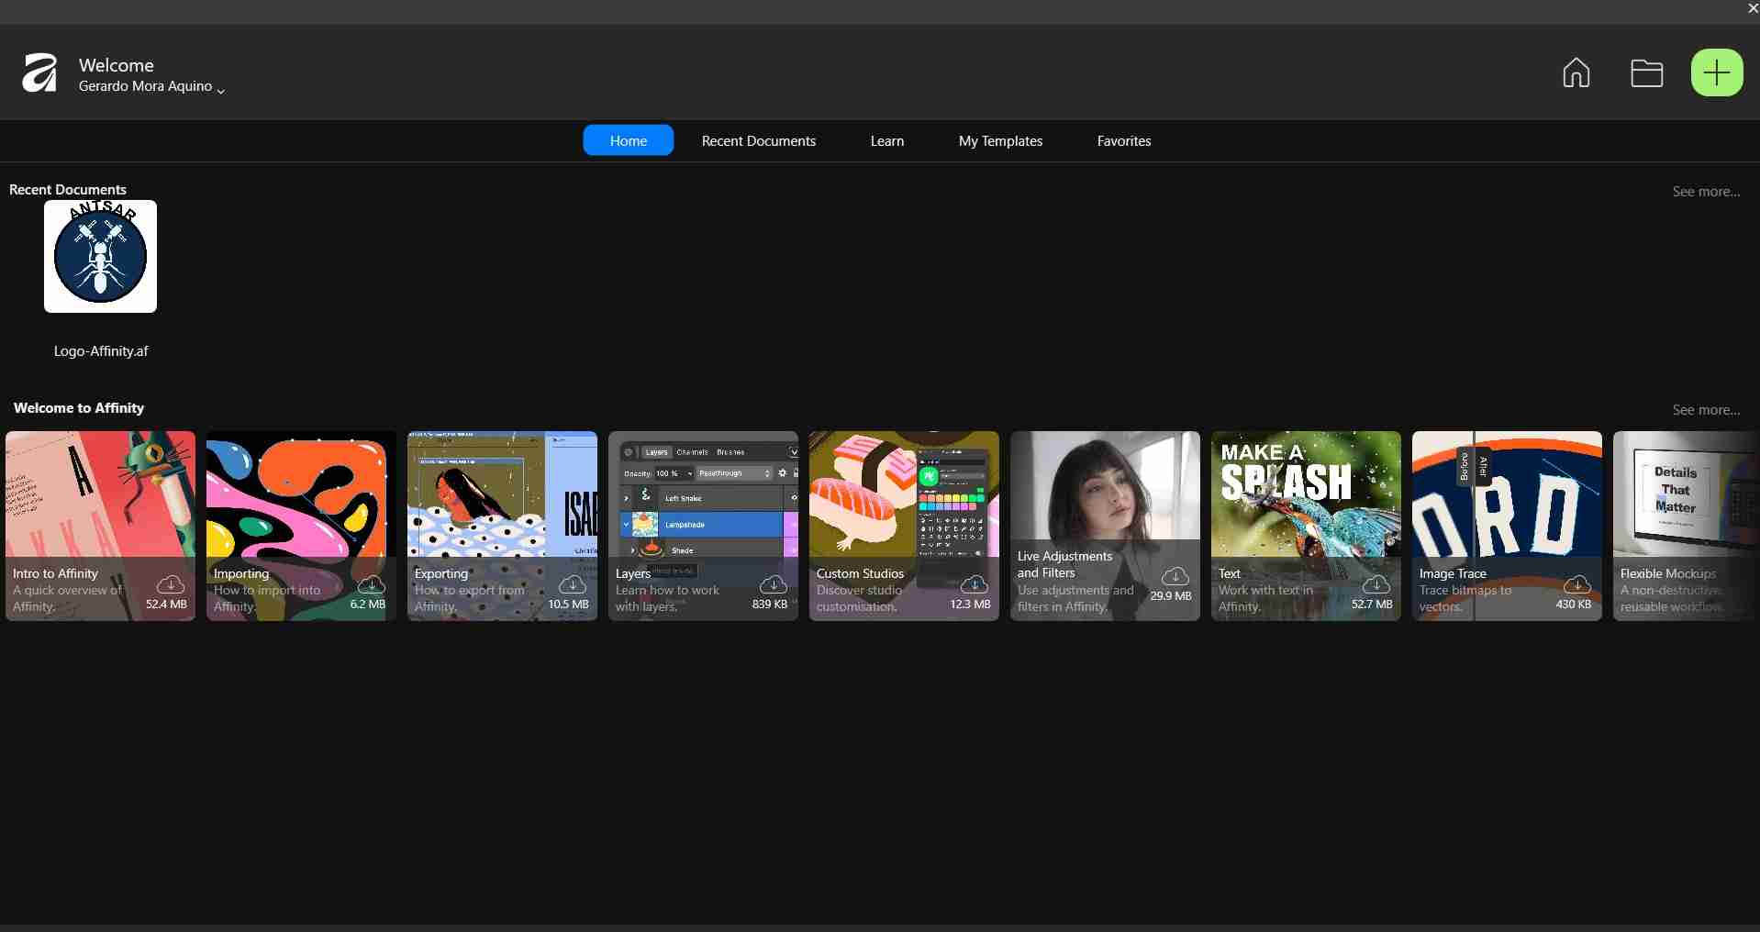Download the Layers tutorial via cloud icon

coord(773,583)
